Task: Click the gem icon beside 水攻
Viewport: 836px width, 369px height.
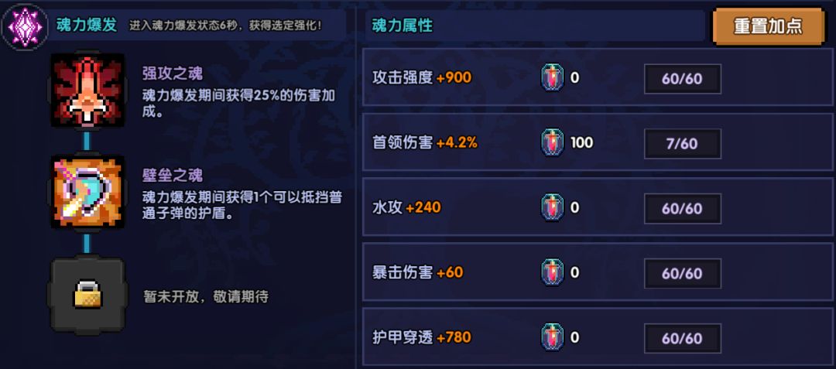Action: 553,208
